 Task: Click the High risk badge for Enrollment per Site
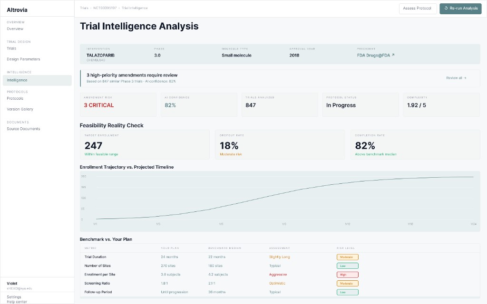click(347, 274)
